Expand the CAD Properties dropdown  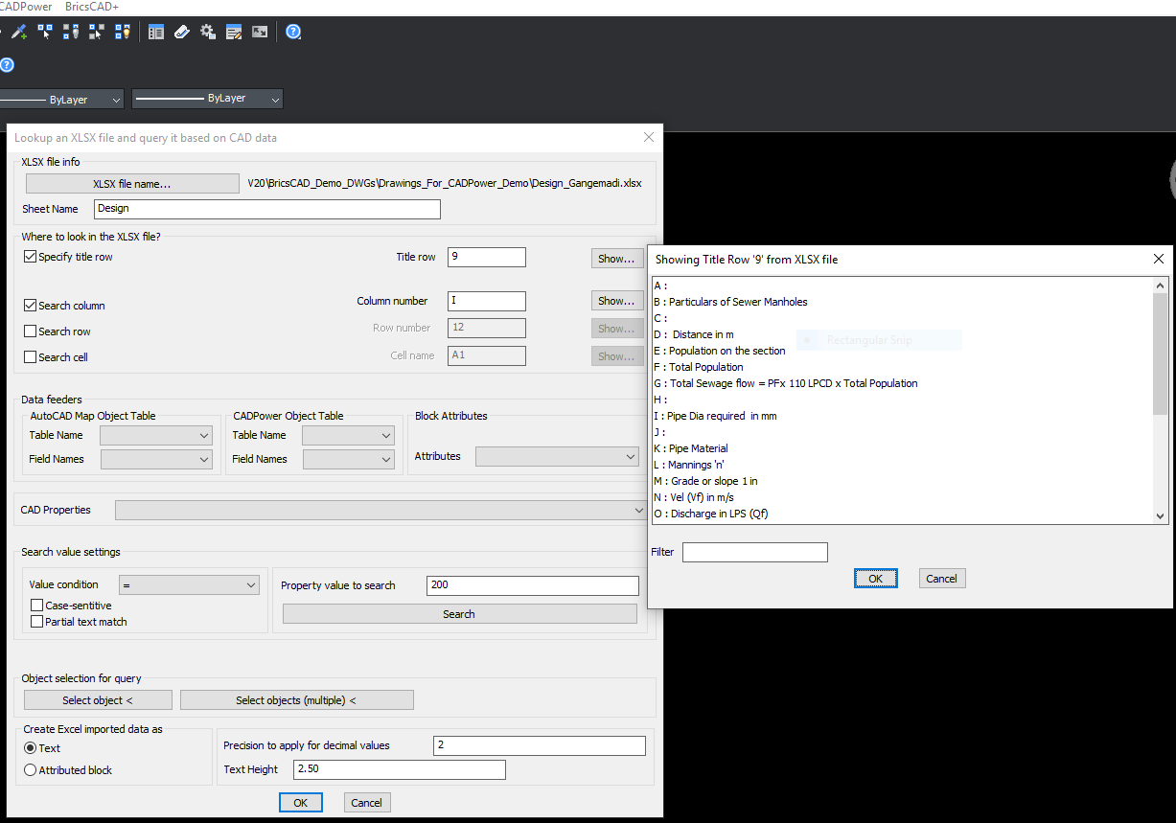coord(380,511)
